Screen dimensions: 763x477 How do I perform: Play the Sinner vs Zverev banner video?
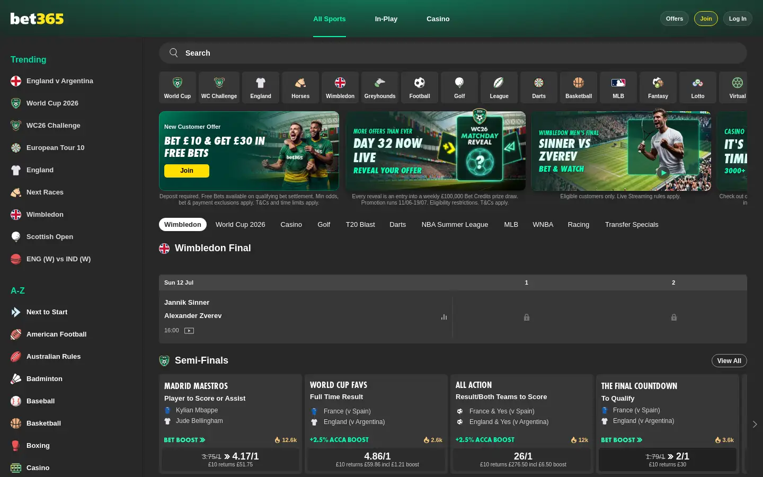tap(663, 173)
